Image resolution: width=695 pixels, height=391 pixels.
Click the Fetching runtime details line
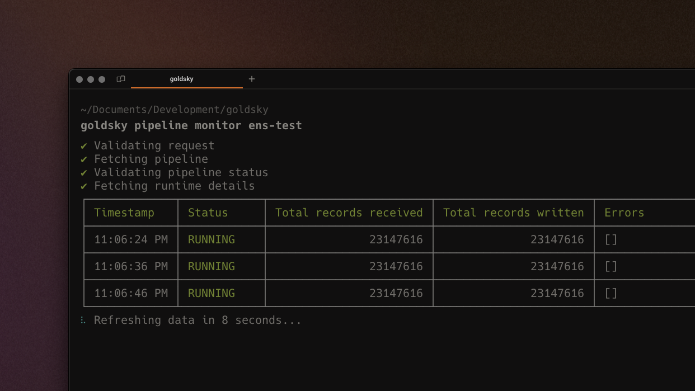[x=175, y=186]
